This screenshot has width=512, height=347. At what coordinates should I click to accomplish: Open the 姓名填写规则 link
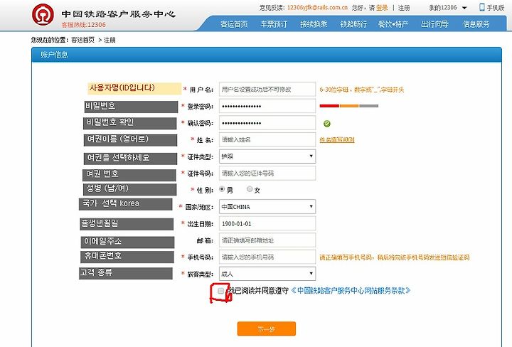337,139
